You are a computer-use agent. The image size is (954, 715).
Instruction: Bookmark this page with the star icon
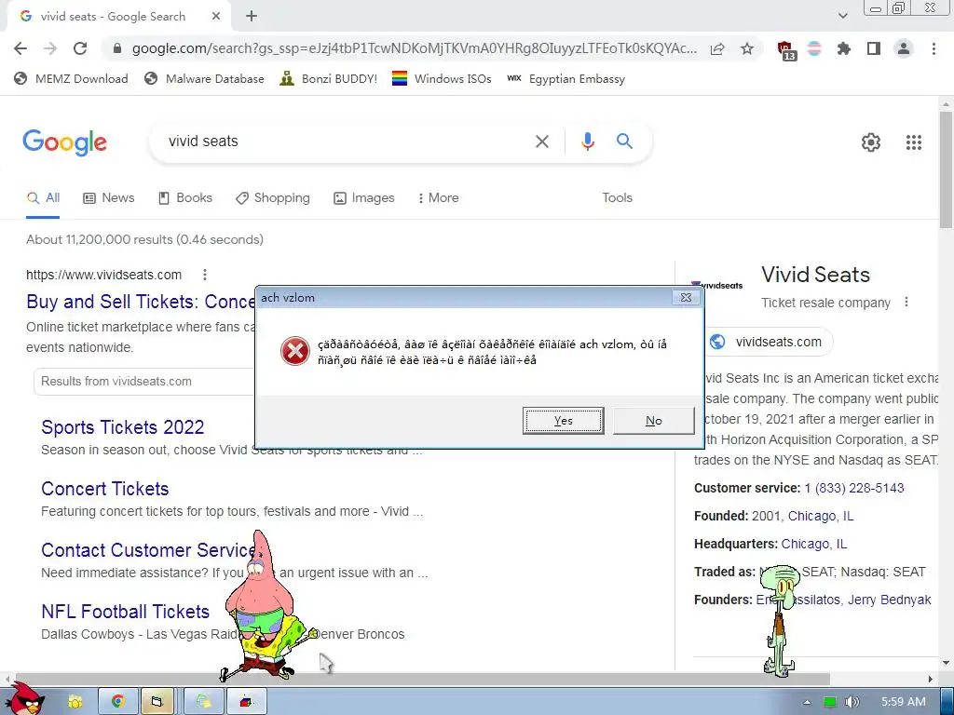pos(747,48)
